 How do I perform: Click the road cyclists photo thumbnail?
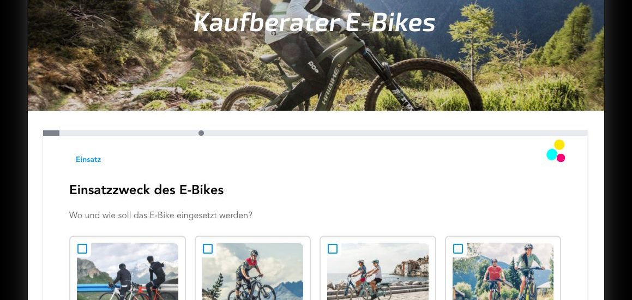[128, 272]
